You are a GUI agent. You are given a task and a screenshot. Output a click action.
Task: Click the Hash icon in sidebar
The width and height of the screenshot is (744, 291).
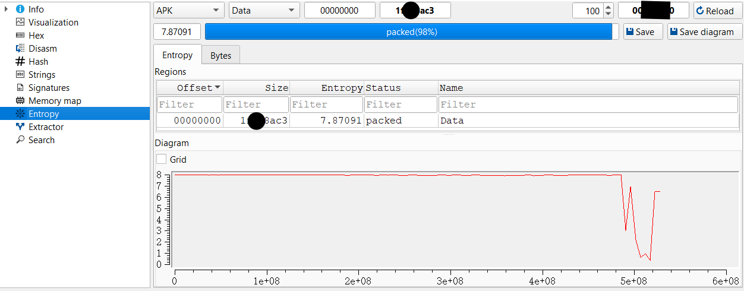[20, 62]
